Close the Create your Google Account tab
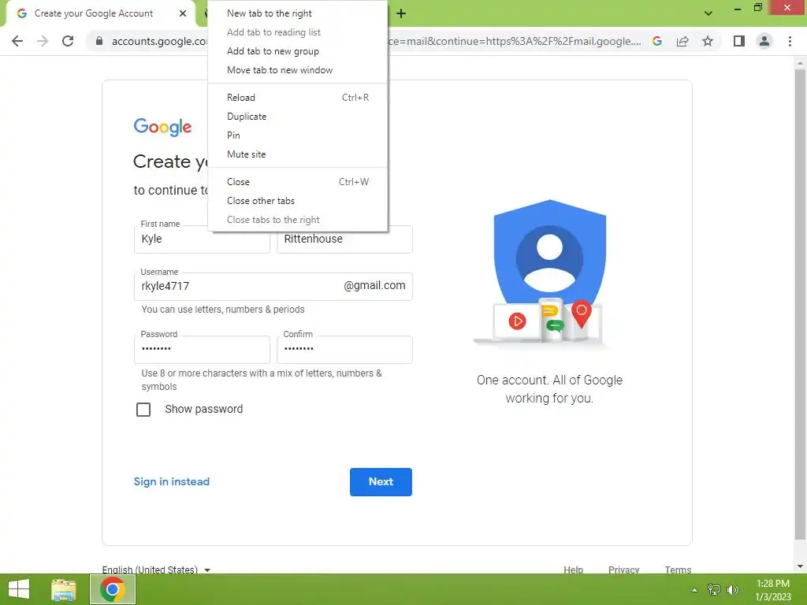The height and width of the screenshot is (605, 807). tap(183, 13)
